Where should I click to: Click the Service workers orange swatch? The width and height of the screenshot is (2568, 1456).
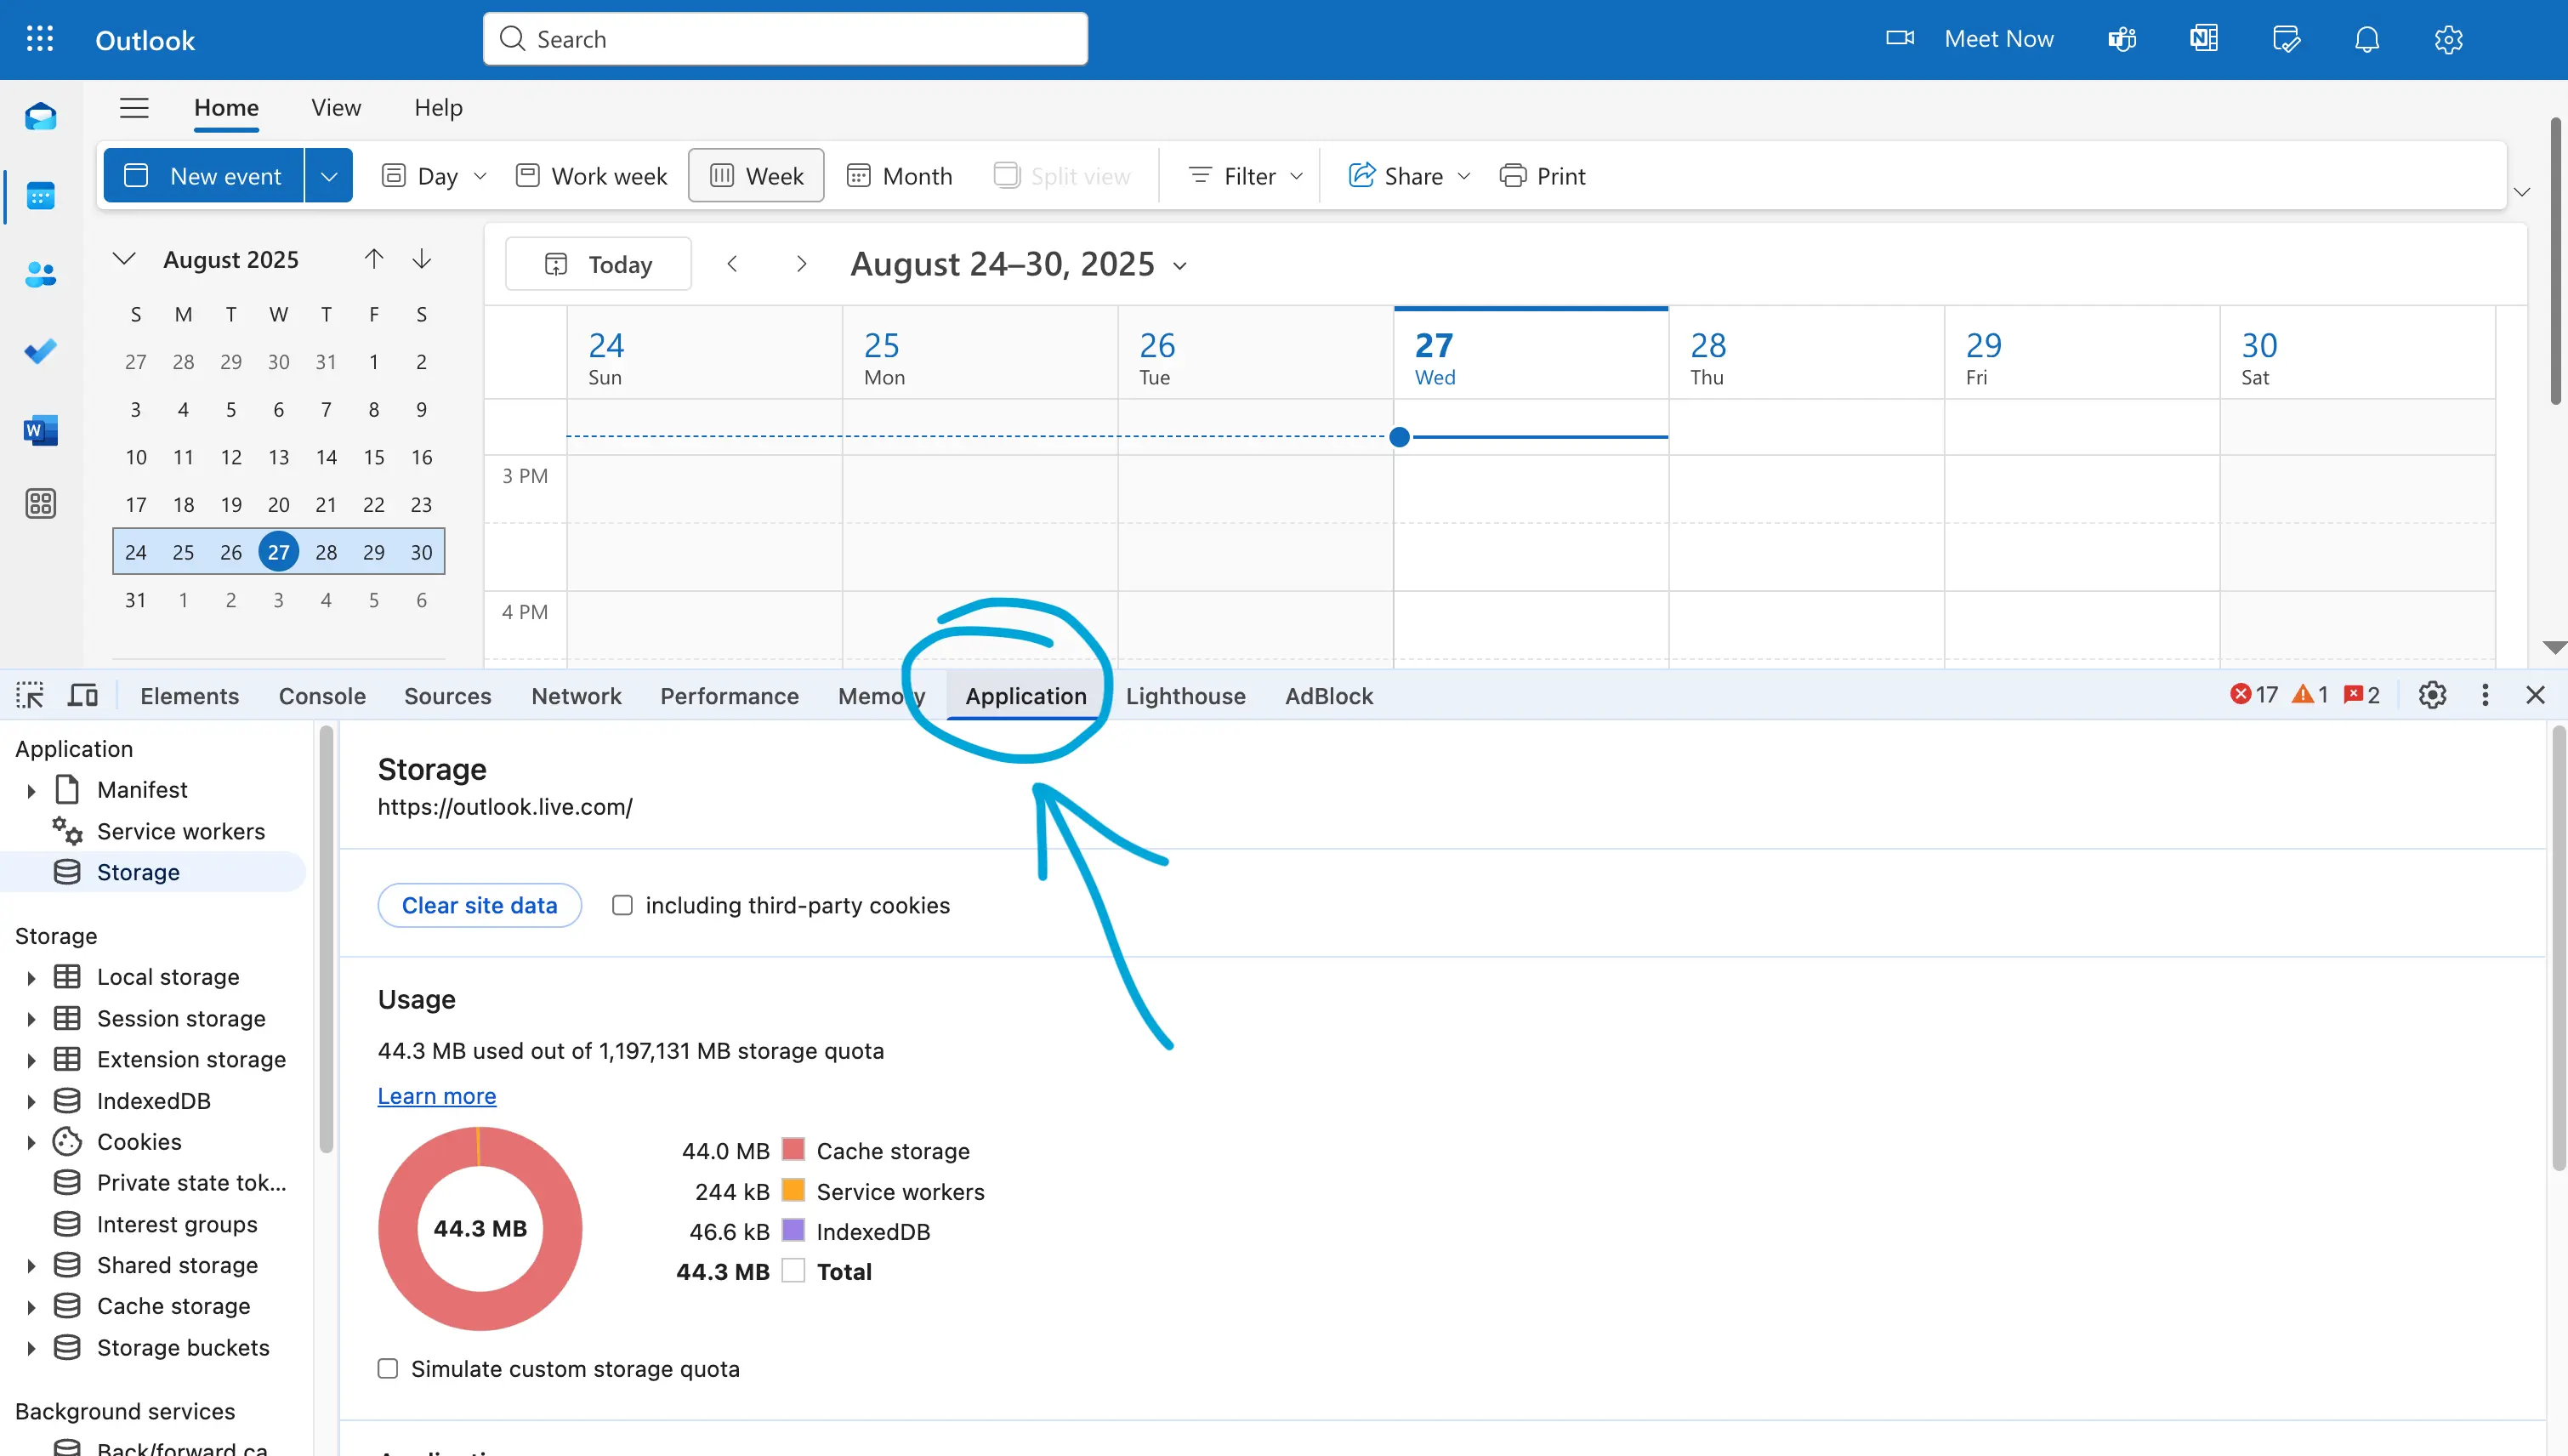(793, 1190)
